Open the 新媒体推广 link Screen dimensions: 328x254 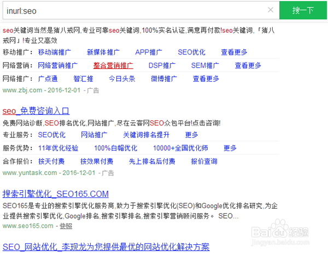coord(103,52)
